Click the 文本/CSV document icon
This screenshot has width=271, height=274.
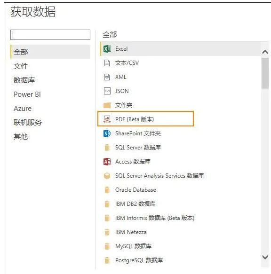107,63
